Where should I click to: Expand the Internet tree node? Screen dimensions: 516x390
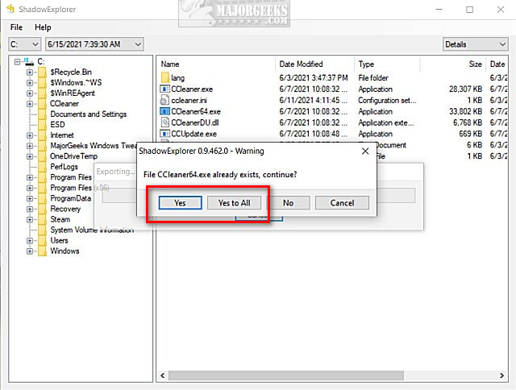tap(30, 135)
